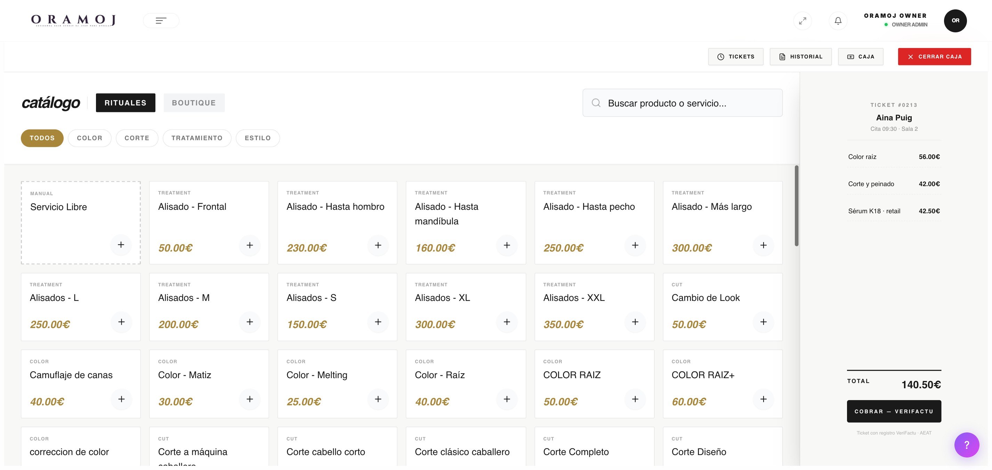Open the TICKETS button
The width and height of the screenshot is (992, 470).
(x=735, y=57)
